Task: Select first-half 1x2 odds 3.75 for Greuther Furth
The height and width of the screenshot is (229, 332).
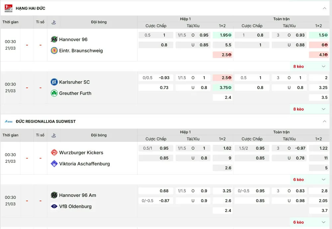Action: coord(222,88)
